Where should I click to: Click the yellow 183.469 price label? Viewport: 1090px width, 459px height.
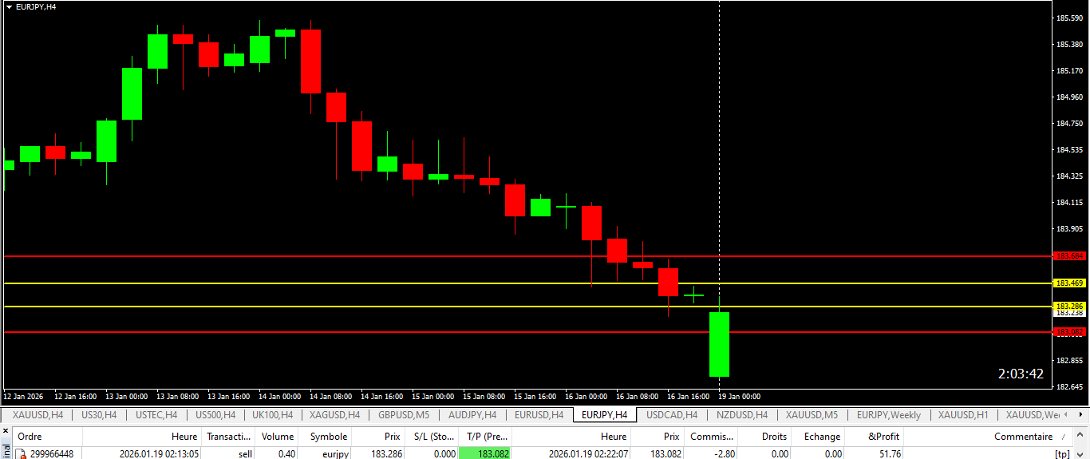coord(1069,283)
